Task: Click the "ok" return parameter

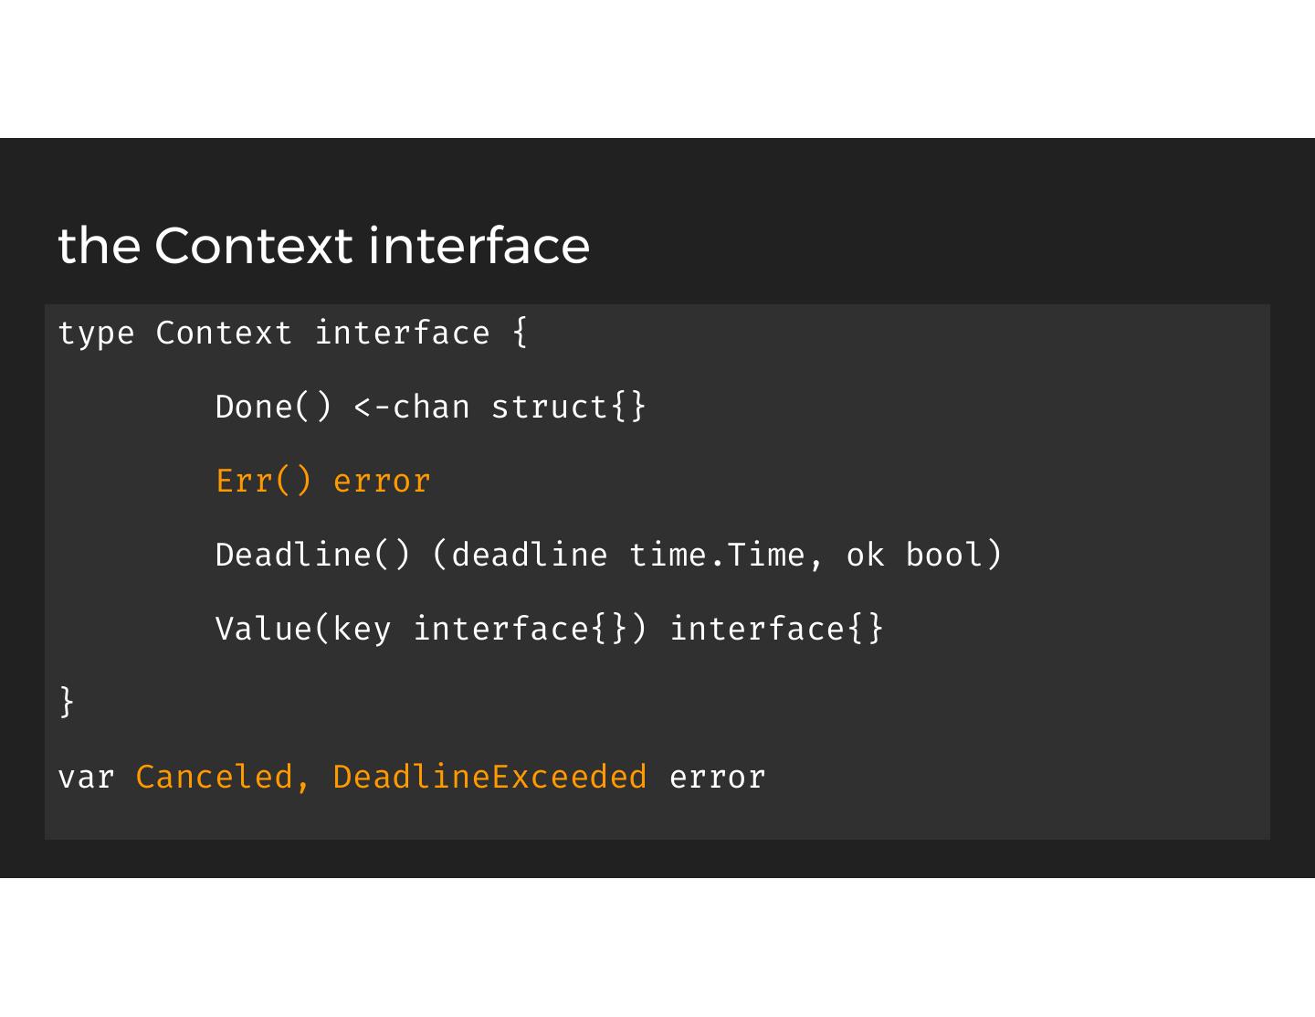Action: pos(865,556)
